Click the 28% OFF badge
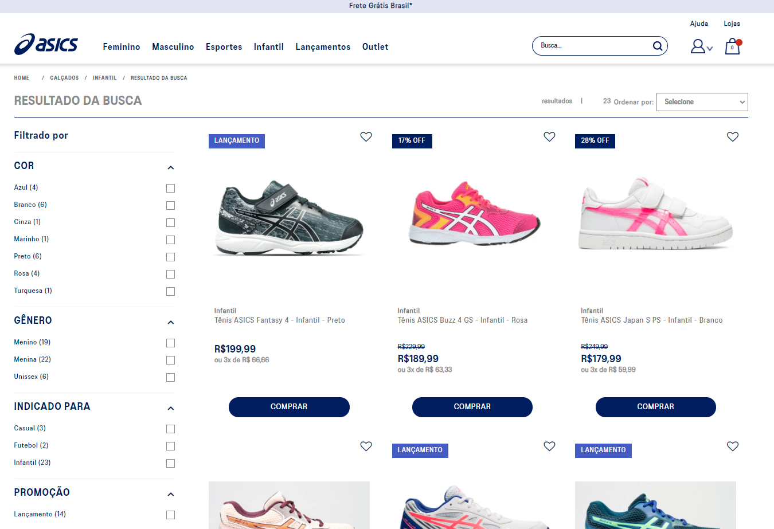The image size is (774, 529). click(595, 141)
